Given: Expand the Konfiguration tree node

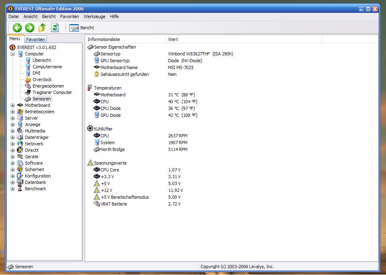Looking at the screenshot, I should click(x=12, y=176).
